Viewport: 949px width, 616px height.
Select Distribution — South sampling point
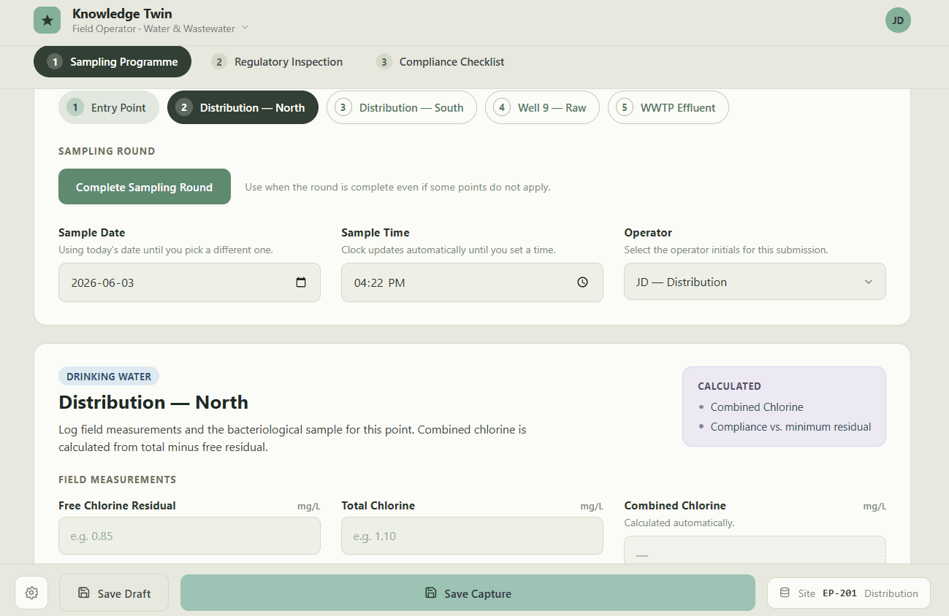[x=402, y=107]
